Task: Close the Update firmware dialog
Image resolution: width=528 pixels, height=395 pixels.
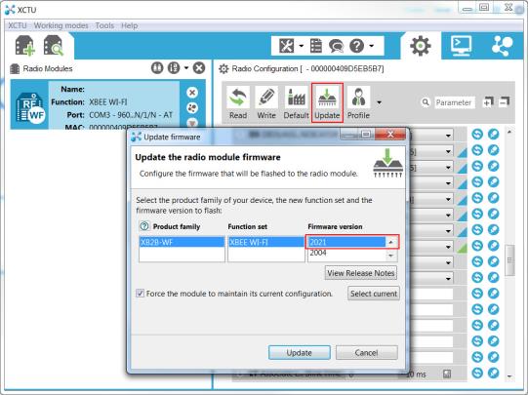Action: coord(390,134)
